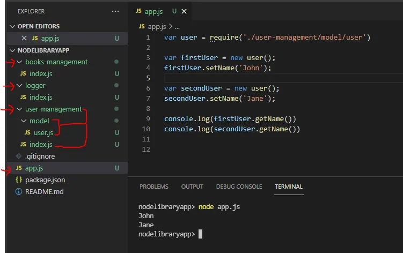Image resolution: width=403 pixels, height=253 pixels.
Task: Click the Explorer more actions ellipsis
Action: (x=115, y=11)
